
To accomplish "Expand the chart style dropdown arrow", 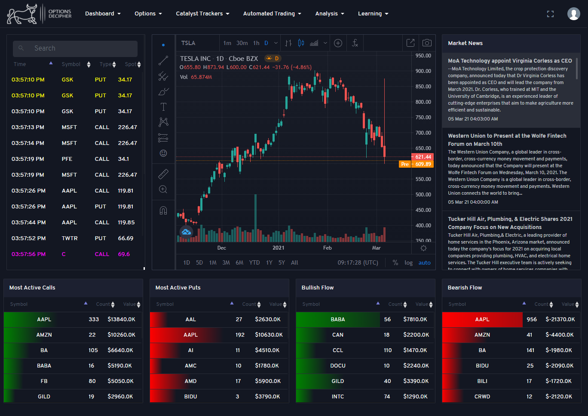I will click(x=325, y=43).
